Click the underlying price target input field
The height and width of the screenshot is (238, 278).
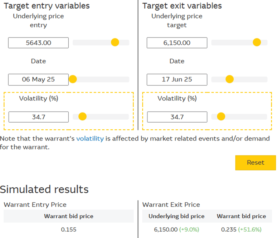click(x=177, y=43)
